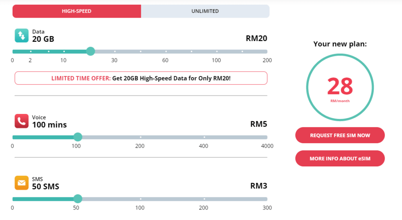Screen dimensions: 402x220
Task: Click the Data slider handle at 20 GB
Action: pyautogui.click(x=90, y=51)
